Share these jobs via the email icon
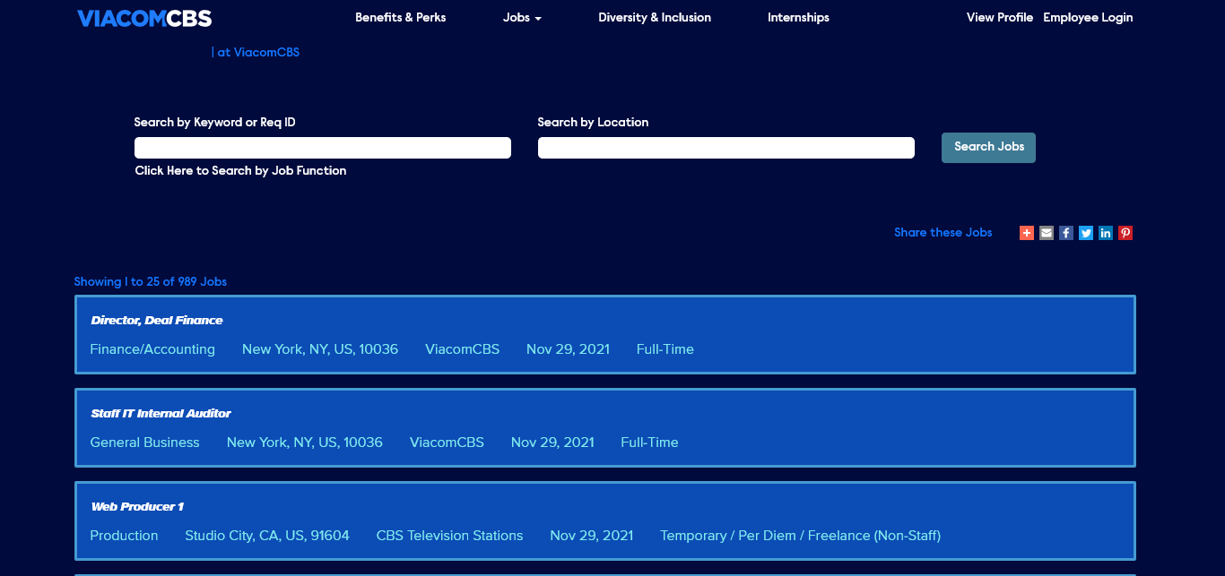This screenshot has height=576, width=1225. pyautogui.click(x=1047, y=233)
